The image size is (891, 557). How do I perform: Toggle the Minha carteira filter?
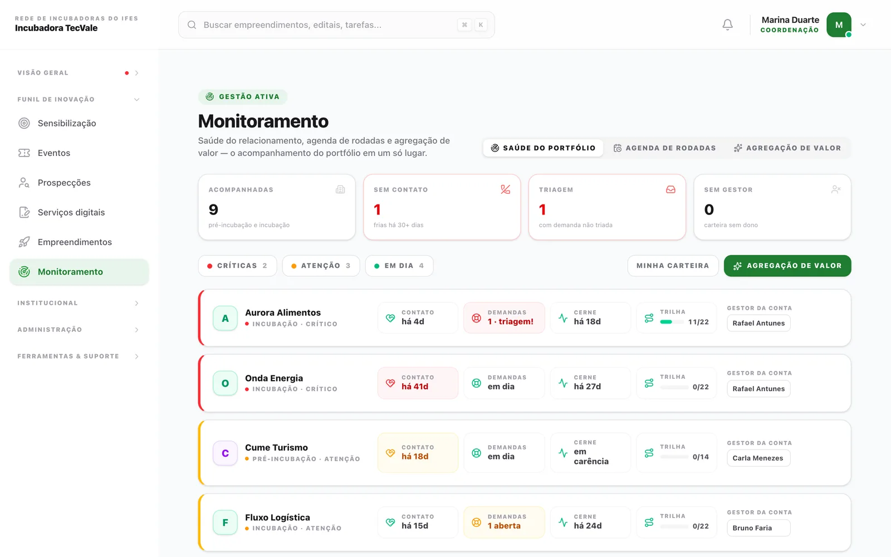pyautogui.click(x=673, y=266)
